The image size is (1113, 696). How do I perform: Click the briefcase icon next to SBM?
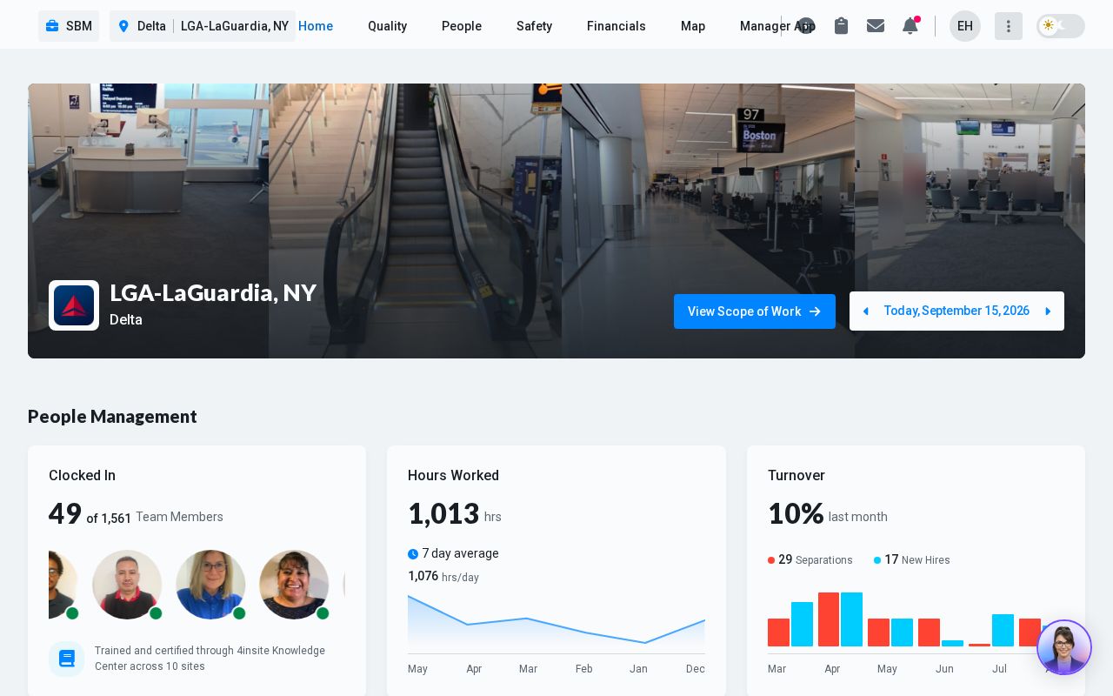point(52,26)
